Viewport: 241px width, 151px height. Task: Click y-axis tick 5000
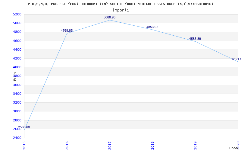17,23
